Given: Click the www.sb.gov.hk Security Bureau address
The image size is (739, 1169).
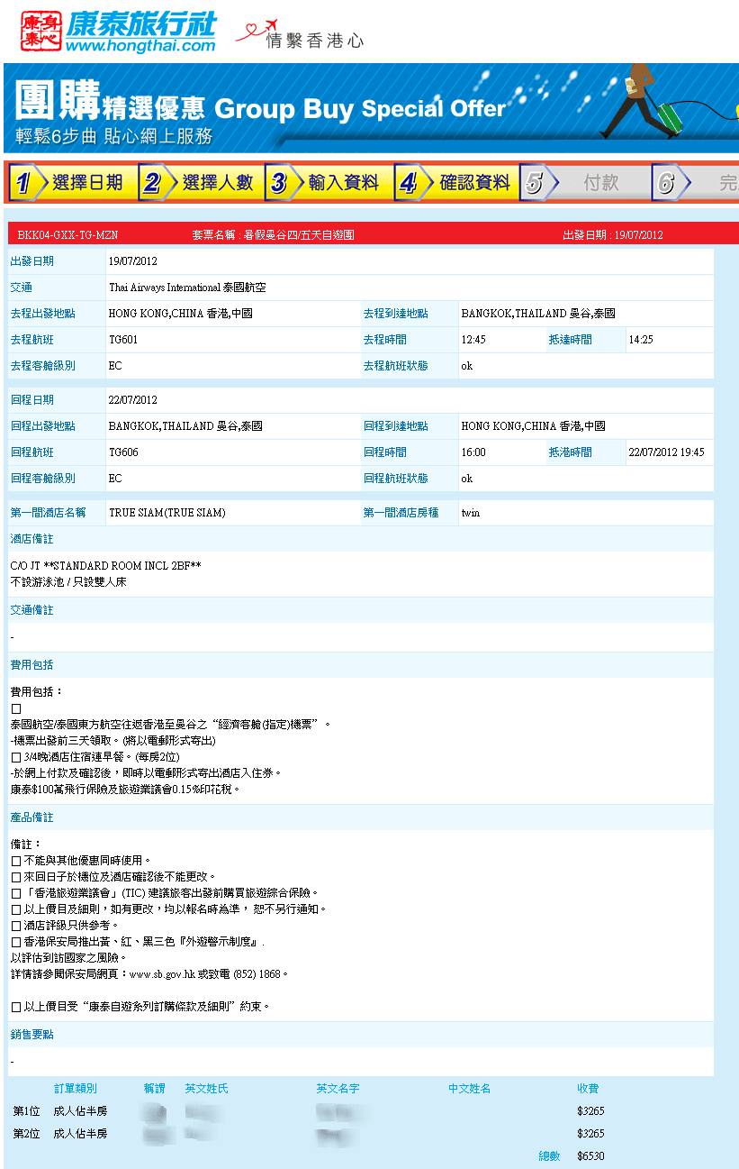Looking at the screenshot, I should point(175,974).
